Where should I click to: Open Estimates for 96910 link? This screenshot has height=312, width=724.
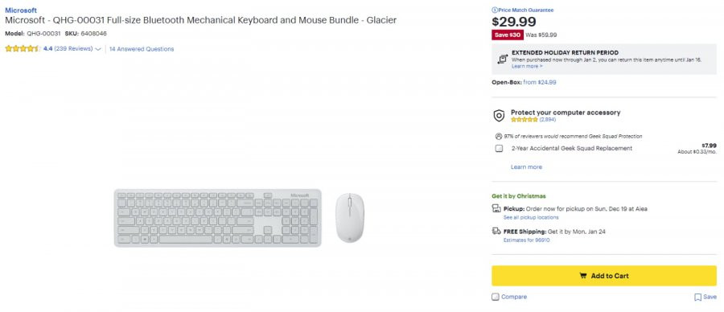click(526, 240)
